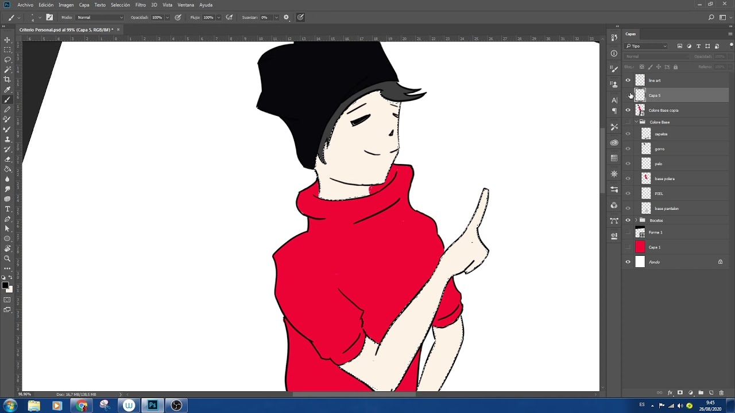This screenshot has height=413, width=735.
Task: Delete layer with trash icon
Action: point(721,393)
